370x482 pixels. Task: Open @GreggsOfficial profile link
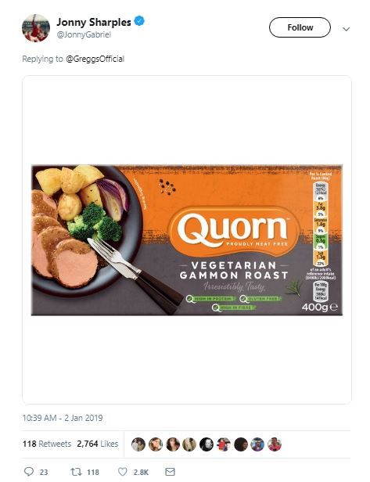(95, 59)
